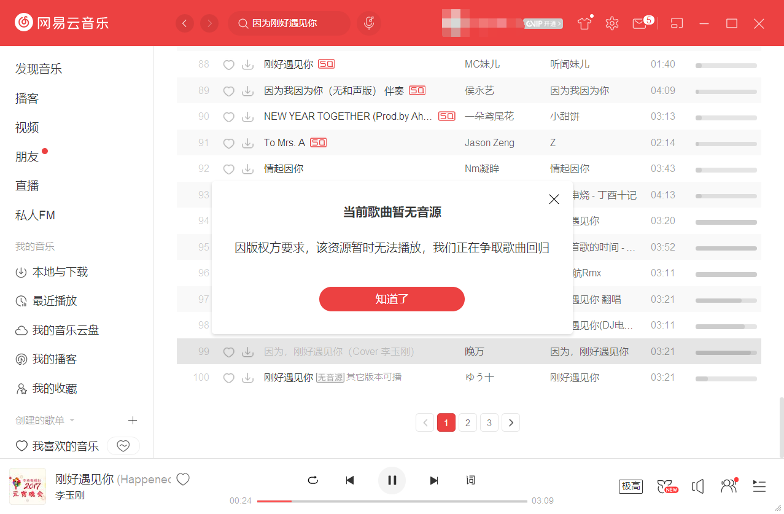784x514 pixels.
Task: Close the no-audio-source dialog
Action: pyautogui.click(x=554, y=199)
